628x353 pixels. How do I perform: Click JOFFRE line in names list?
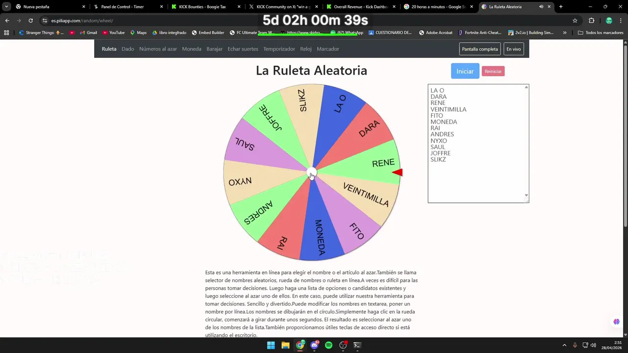441,153
